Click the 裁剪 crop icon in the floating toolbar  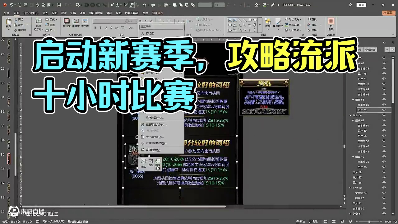(x=151, y=161)
